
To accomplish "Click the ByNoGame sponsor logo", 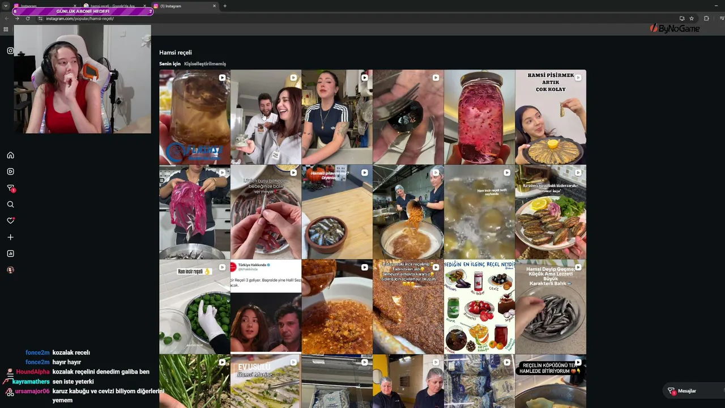I will 675,28.
